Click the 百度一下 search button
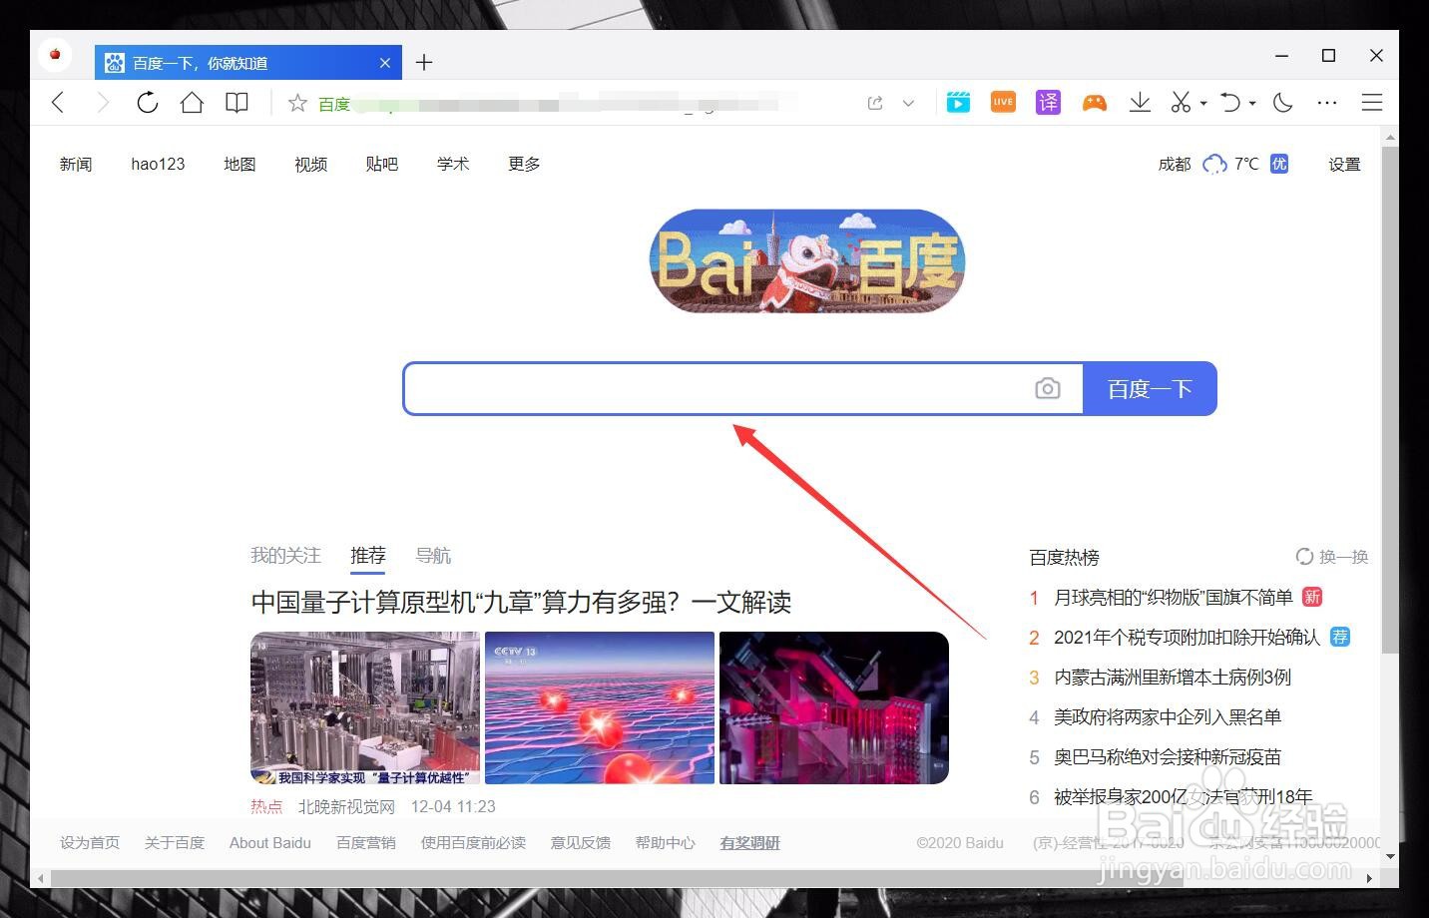 pyautogui.click(x=1150, y=388)
